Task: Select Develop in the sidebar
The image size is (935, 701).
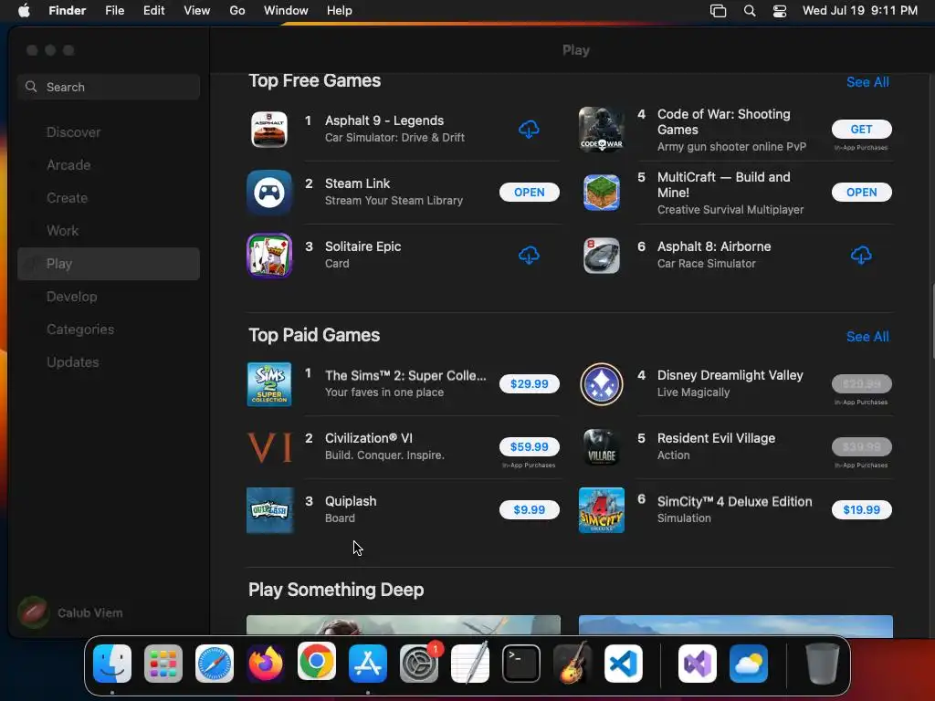Action: click(x=109, y=297)
